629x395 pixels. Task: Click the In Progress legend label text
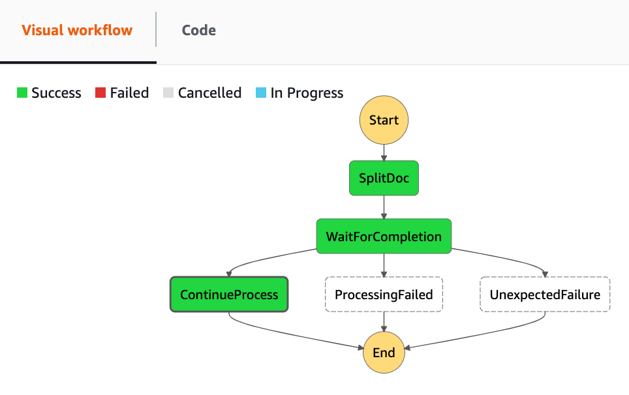pyautogui.click(x=307, y=93)
